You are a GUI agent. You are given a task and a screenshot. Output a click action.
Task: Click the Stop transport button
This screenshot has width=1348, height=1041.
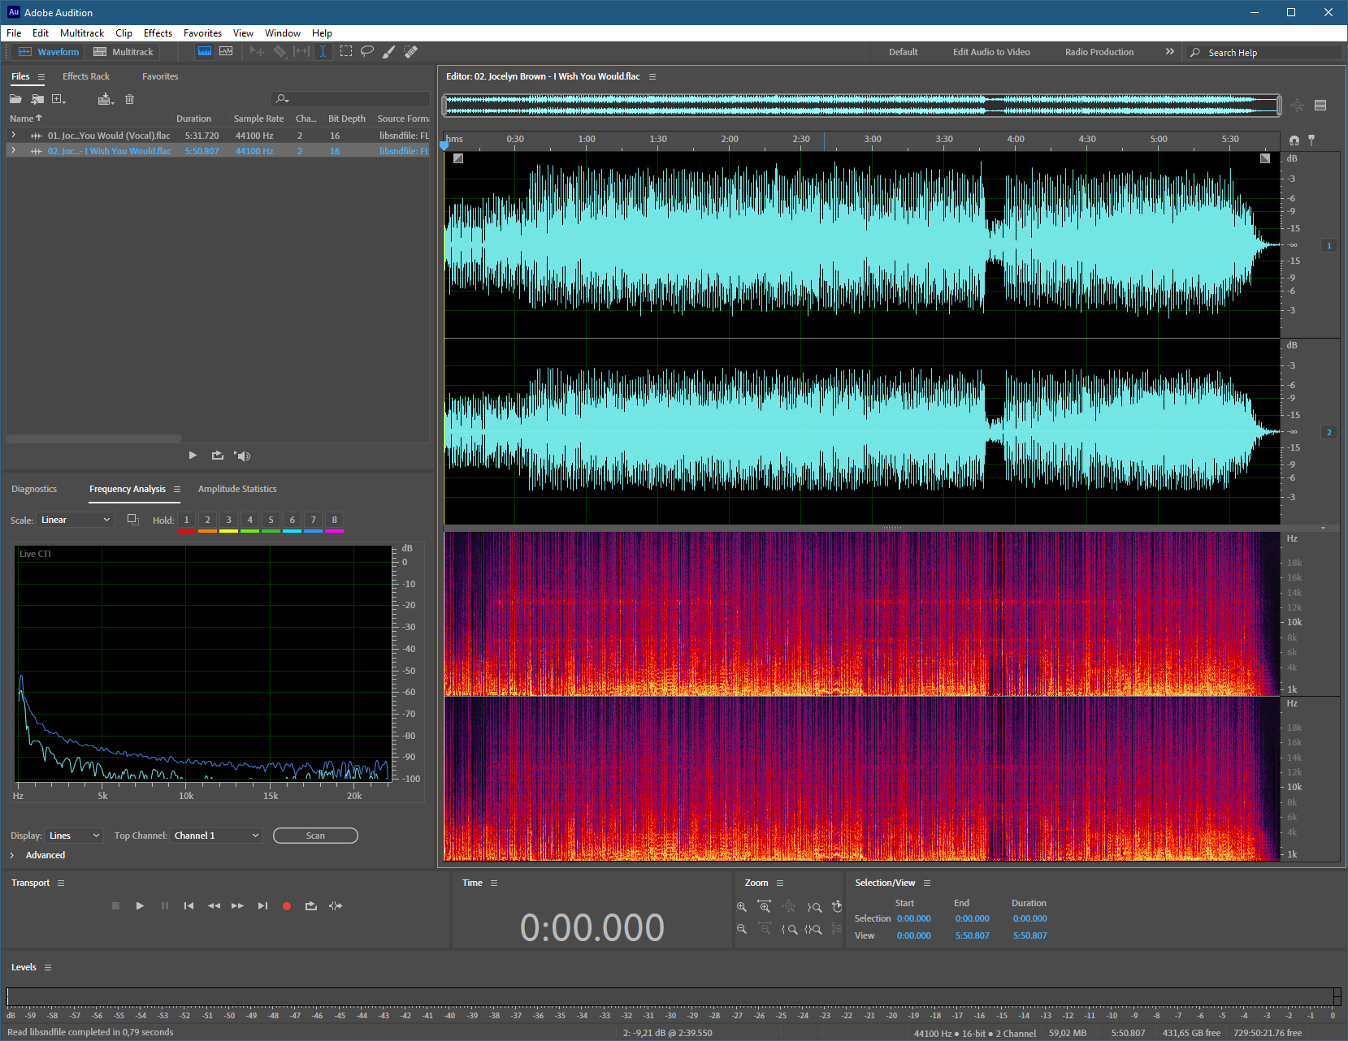[115, 905]
